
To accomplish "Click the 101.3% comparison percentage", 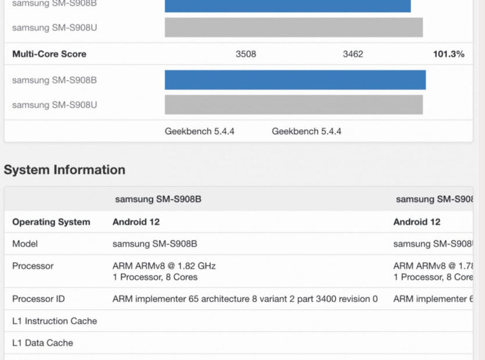I will point(449,54).
